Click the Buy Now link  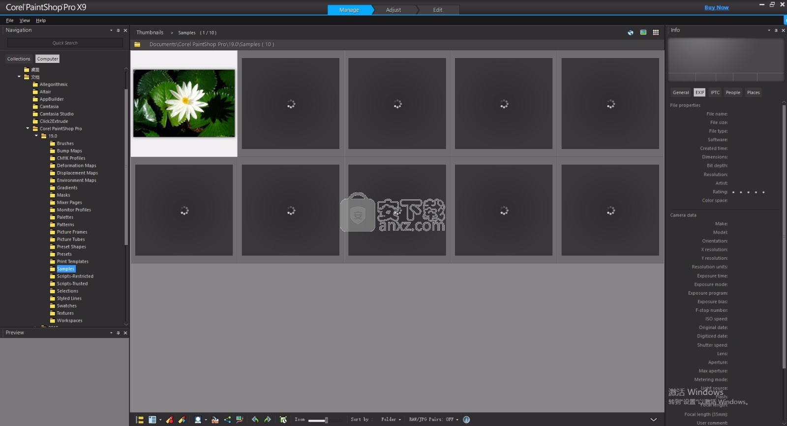[716, 7]
